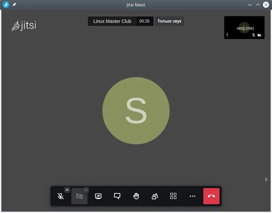Image resolution: width=272 pixels, height=213 pixels.
Task: Click the Jitsi logo
Action: click(x=24, y=26)
